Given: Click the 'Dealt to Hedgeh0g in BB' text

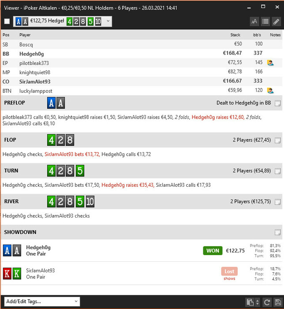Looking at the screenshot, I should [244, 103].
